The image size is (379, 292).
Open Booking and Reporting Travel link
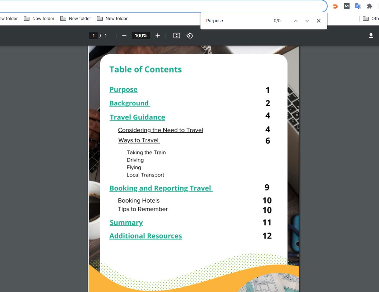(x=161, y=188)
